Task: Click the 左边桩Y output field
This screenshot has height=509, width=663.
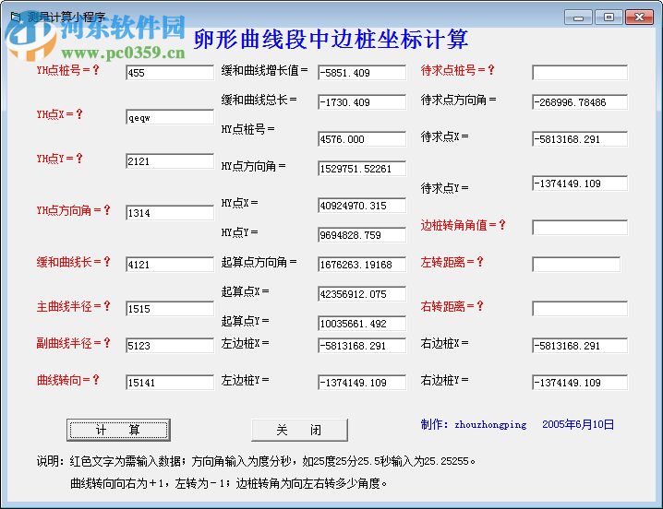Action: pyautogui.click(x=362, y=383)
